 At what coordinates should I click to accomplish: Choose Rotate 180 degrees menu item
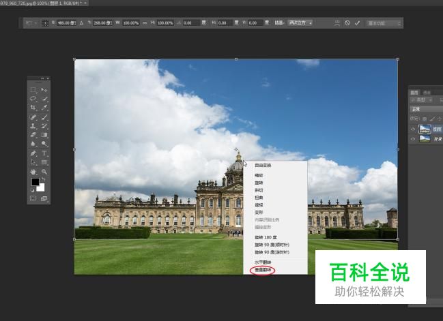(x=266, y=237)
